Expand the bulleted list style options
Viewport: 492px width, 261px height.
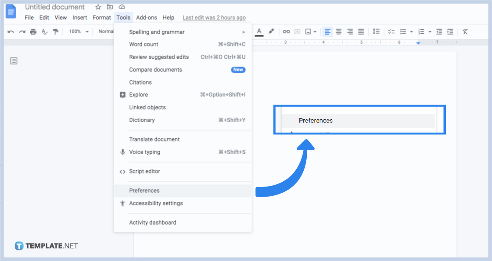[x=410, y=32]
